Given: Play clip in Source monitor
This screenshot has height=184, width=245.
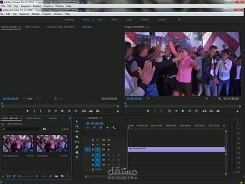Looking at the screenshot, I should (x=62, y=111).
